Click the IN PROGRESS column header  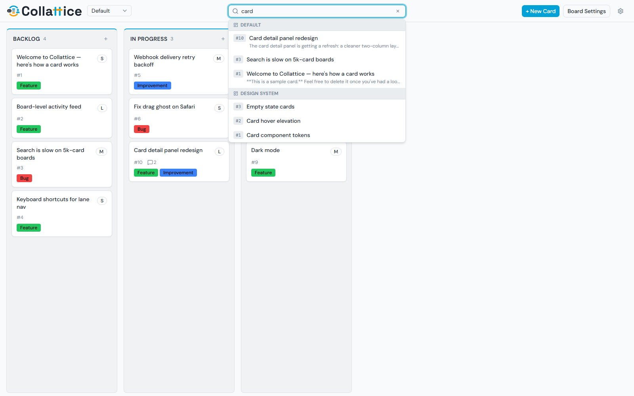[x=149, y=39]
